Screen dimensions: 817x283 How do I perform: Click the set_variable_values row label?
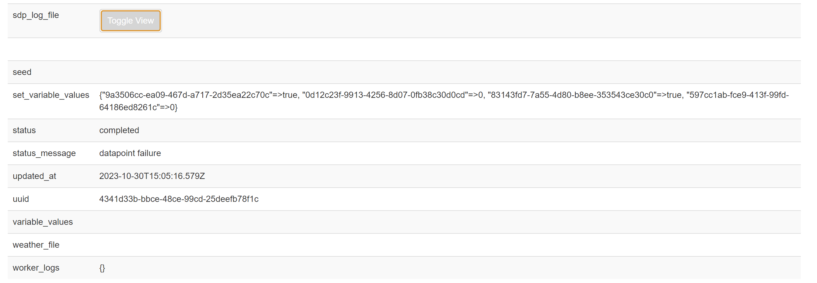51,95
